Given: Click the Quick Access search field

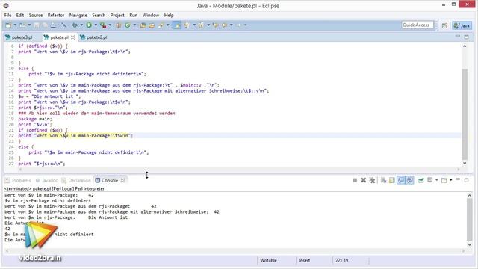Looking at the screenshot, I should pos(418,25).
